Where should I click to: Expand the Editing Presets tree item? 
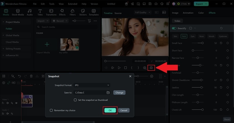click(x=3, y=49)
